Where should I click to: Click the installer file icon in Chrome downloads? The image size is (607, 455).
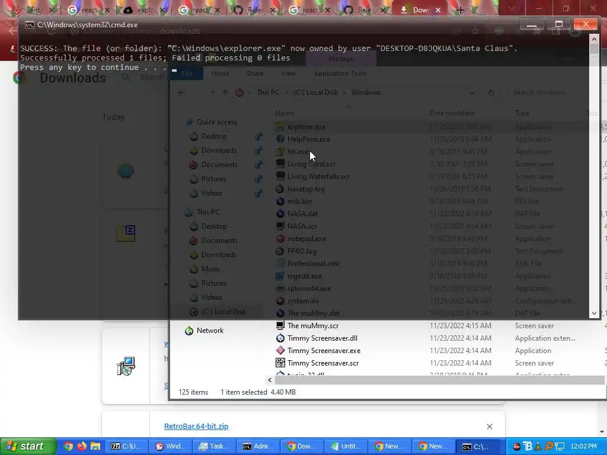126,366
